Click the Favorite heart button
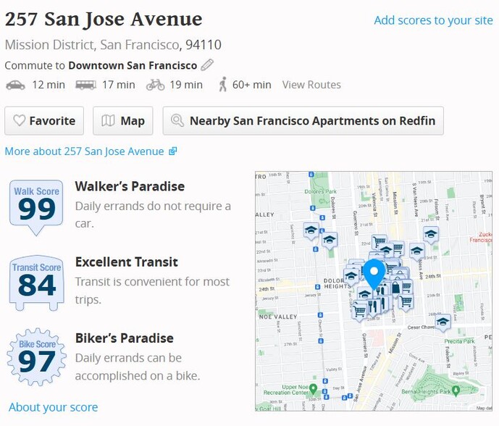Viewport: 499px width, 426px height. (x=44, y=121)
